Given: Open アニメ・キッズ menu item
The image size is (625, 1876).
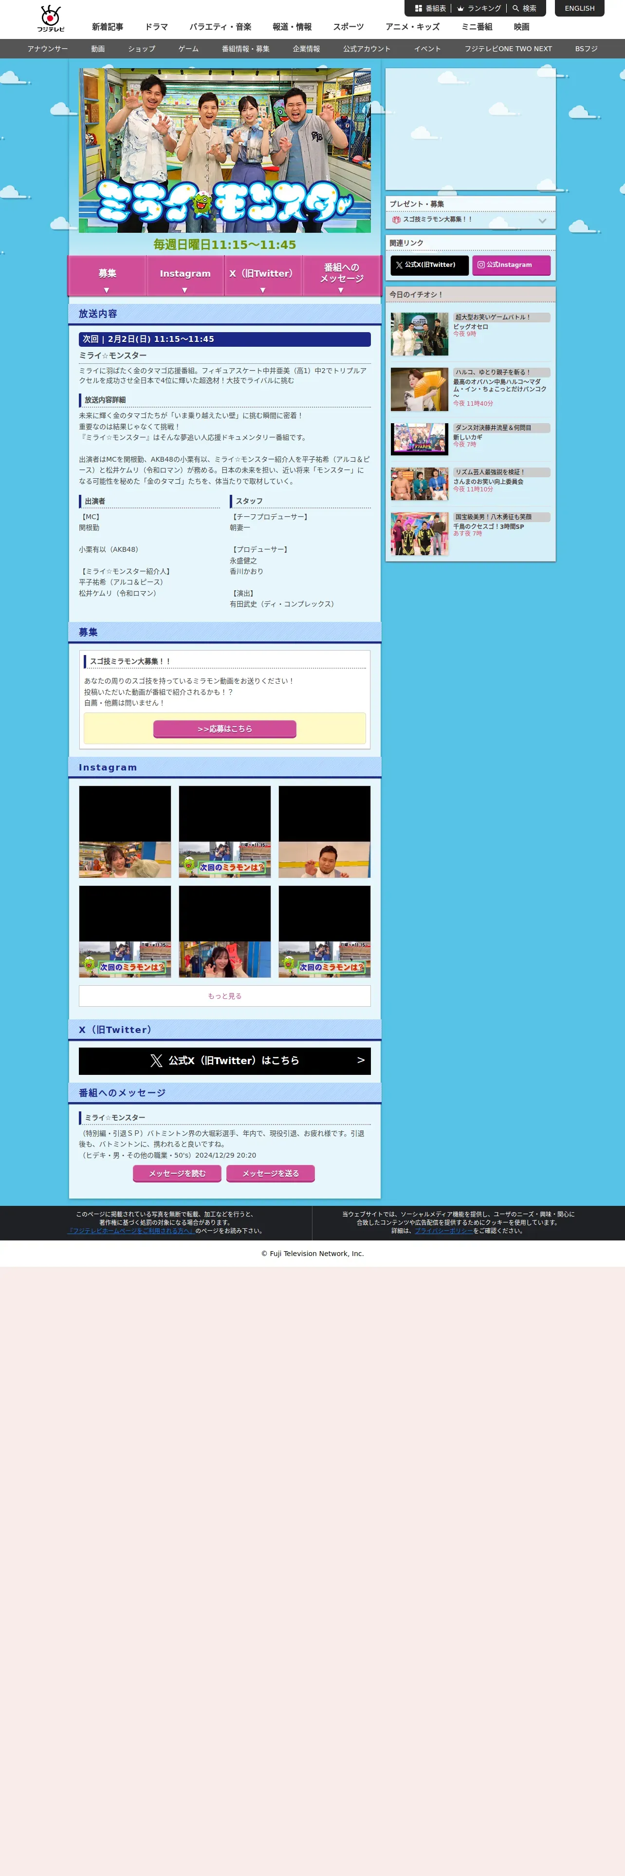Looking at the screenshot, I should [413, 27].
